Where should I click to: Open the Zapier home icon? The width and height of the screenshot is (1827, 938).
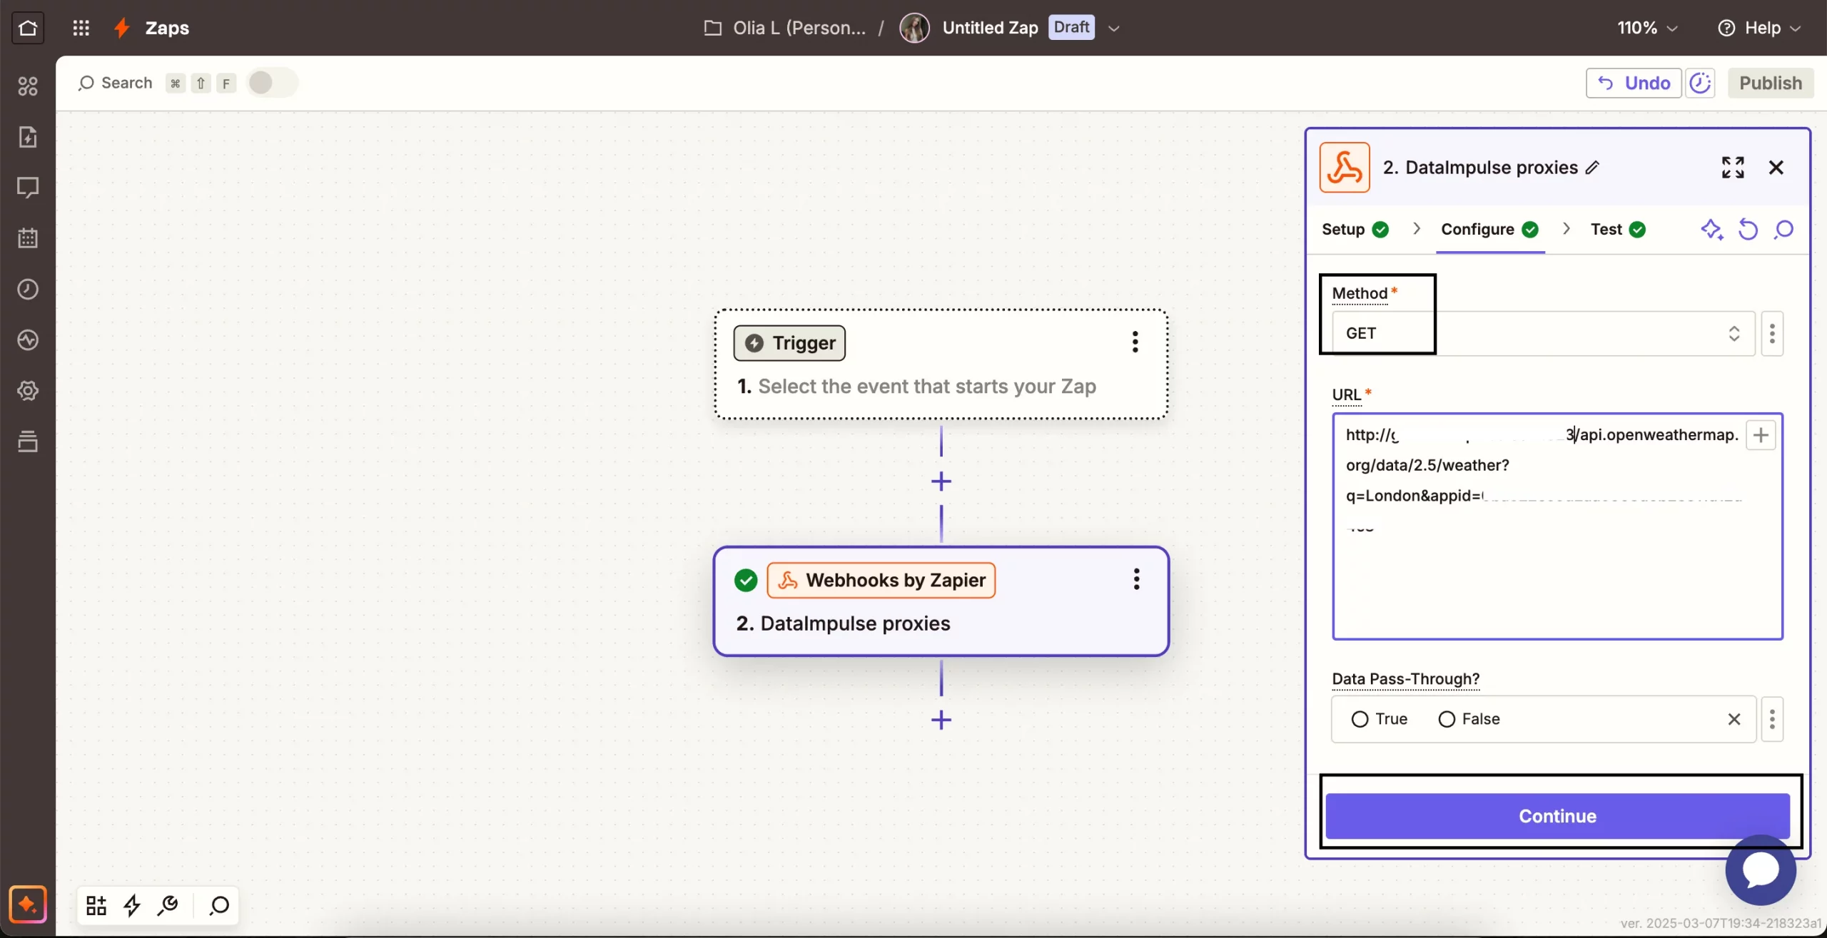point(28,28)
